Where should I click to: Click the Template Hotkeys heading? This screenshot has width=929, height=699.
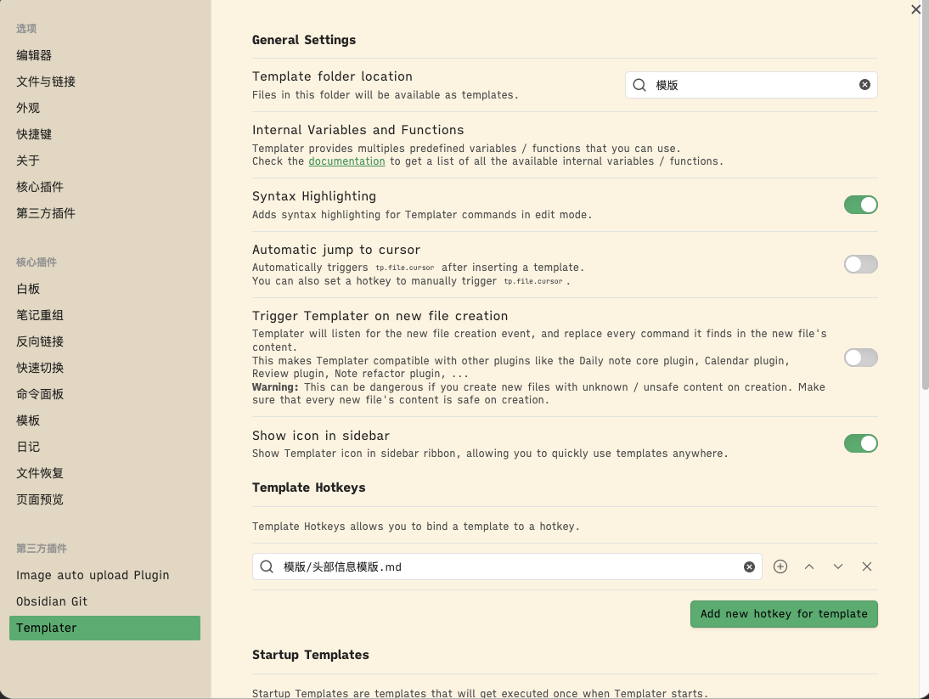pos(309,488)
